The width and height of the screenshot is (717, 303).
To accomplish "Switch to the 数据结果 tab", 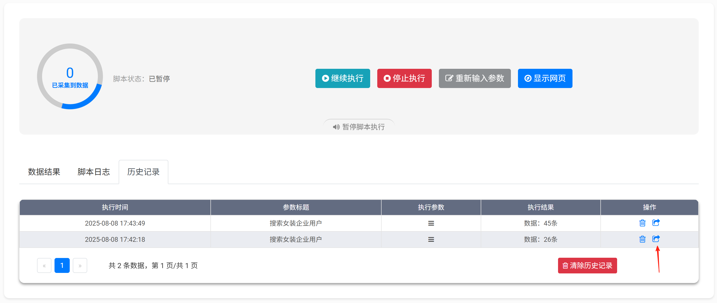I will [x=44, y=172].
